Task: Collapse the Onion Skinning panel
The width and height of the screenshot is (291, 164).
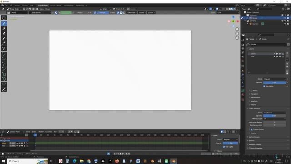Action: (254, 108)
